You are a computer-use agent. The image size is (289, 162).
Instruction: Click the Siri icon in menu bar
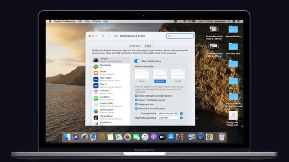point(234,21)
